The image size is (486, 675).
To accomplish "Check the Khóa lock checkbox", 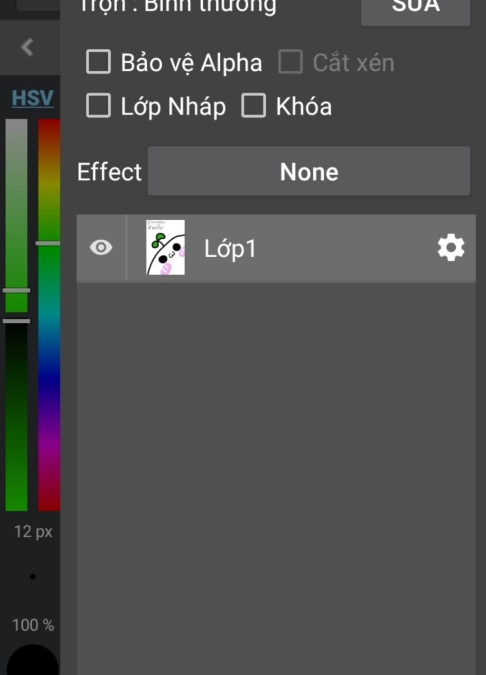I will 253,105.
